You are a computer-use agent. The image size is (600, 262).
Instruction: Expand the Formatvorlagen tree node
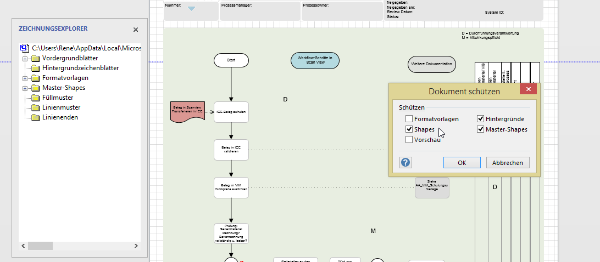(x=25, y=78)
